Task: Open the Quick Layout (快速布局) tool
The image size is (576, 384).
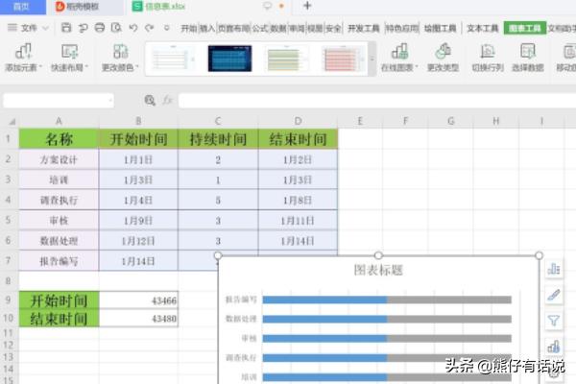Action: (70, 51)
